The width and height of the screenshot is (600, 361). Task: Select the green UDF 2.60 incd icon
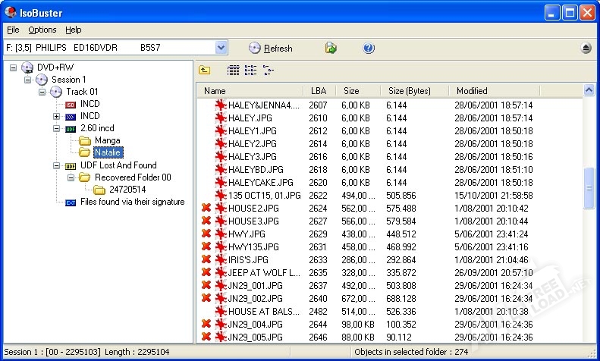(x=71, y=128)
